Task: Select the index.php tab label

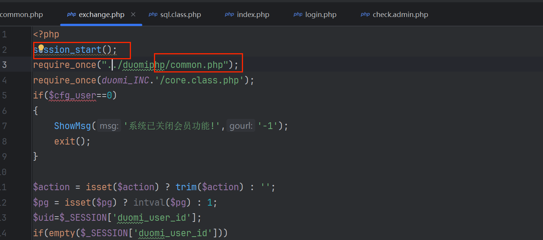Action: (253, 15)
